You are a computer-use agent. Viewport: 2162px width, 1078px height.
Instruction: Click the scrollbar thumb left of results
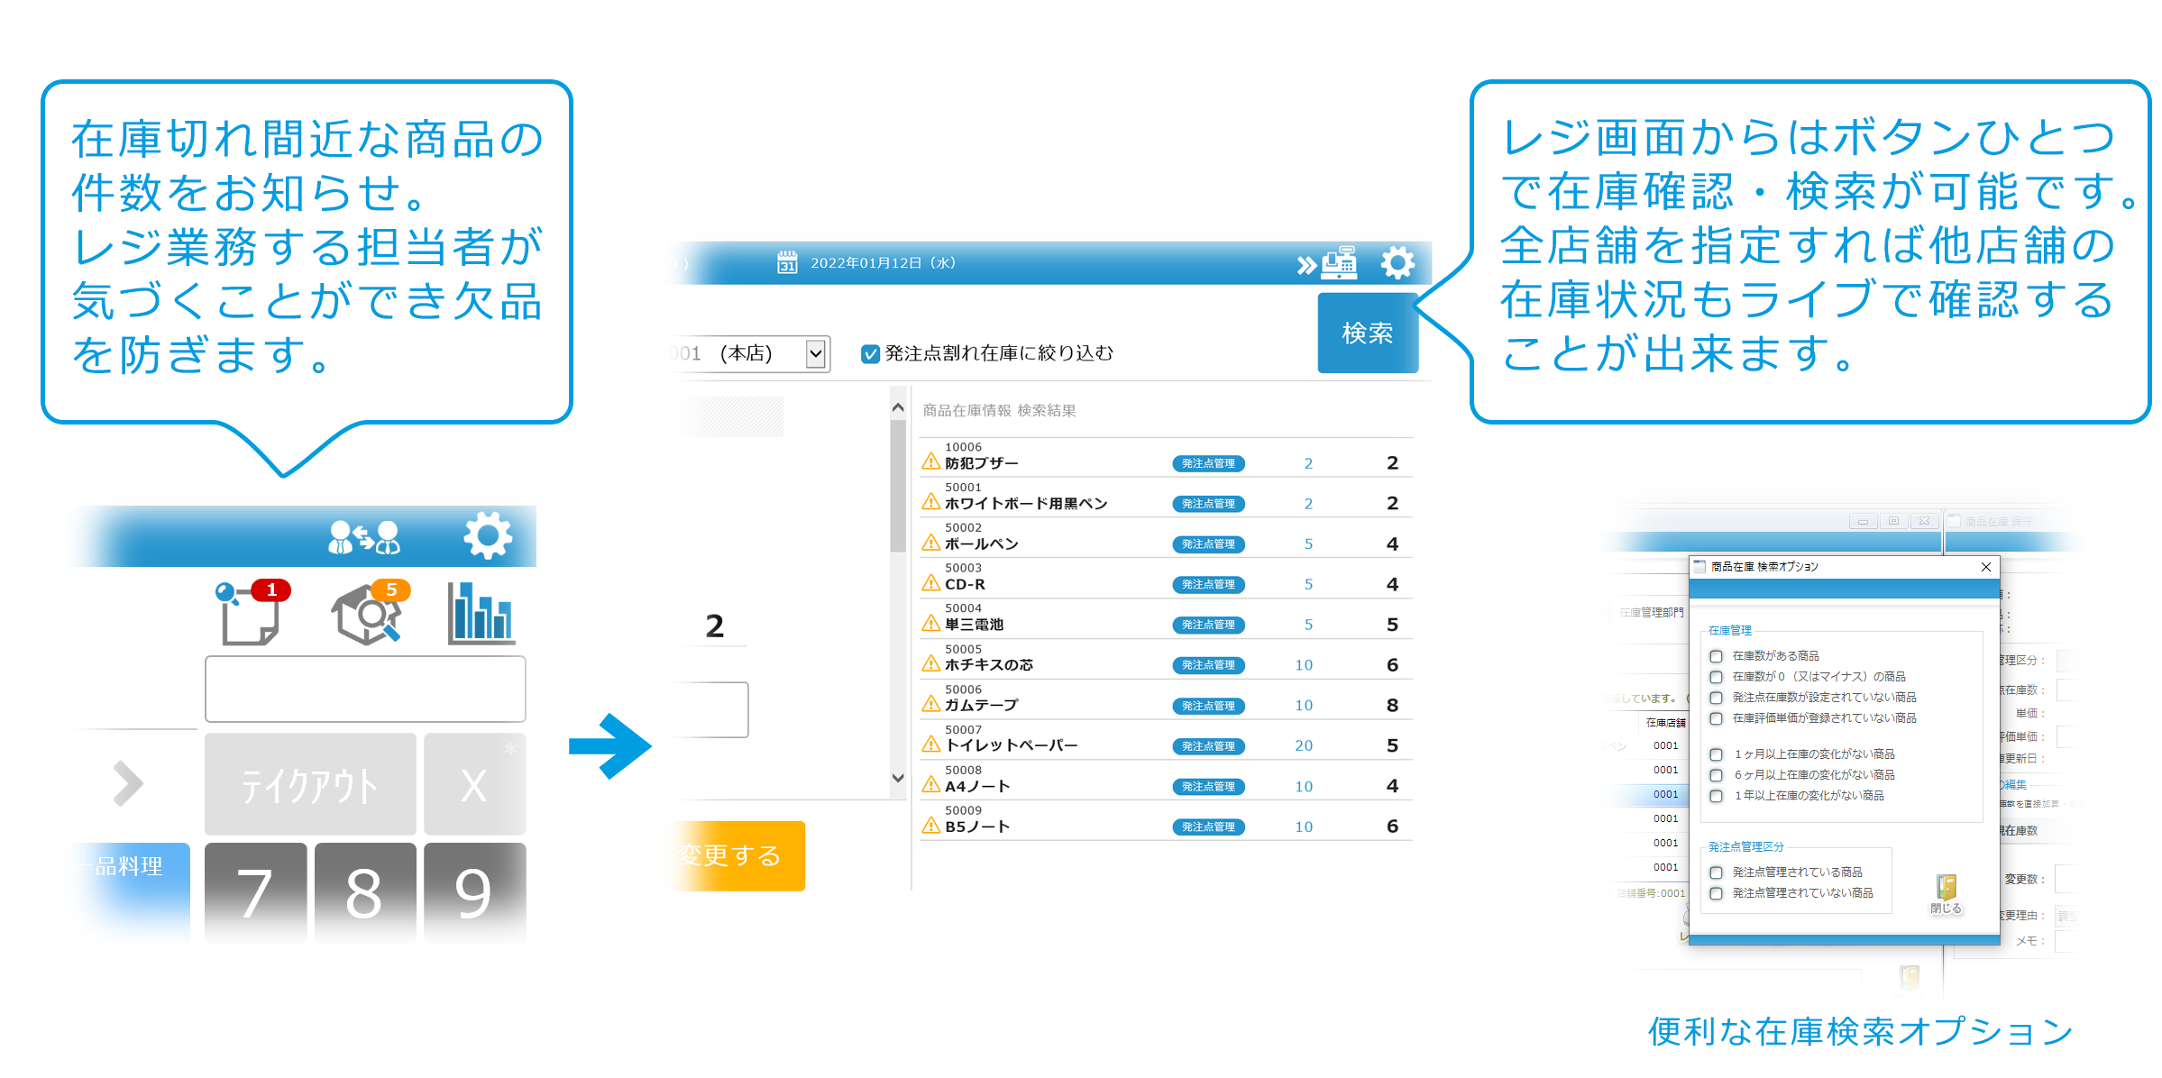[x=898, y=487]
